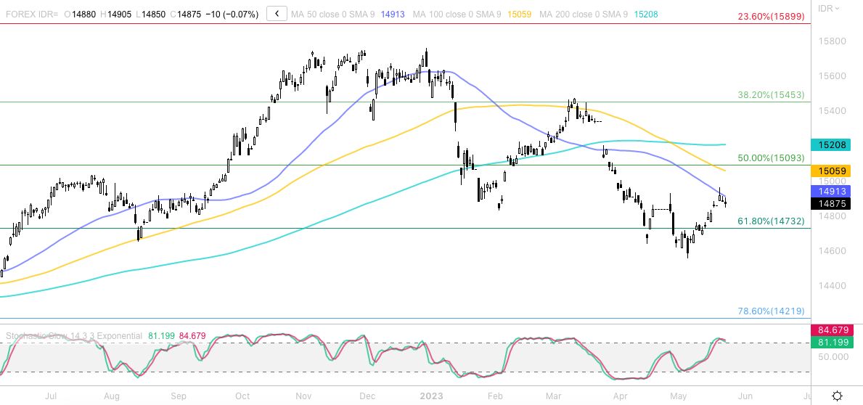Viewport: 863px width, 405px height.
Task: Collapse the indicator legend with the arrow button
Action: click(x=277, y=14)
